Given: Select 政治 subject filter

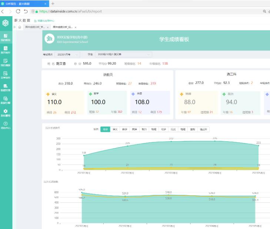Looking at the screenshot, I should tap(144, 129).
